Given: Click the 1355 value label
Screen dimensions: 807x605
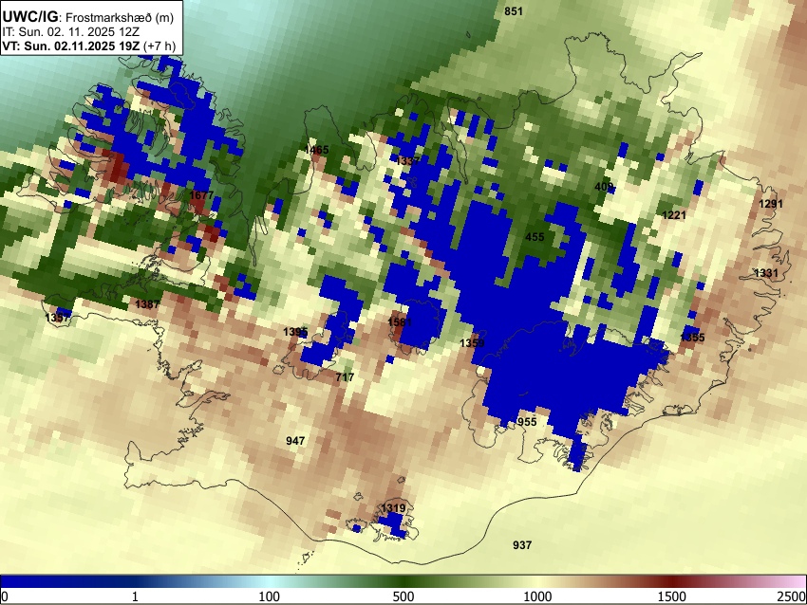Looking at the screenshot, I should point(692,338).
